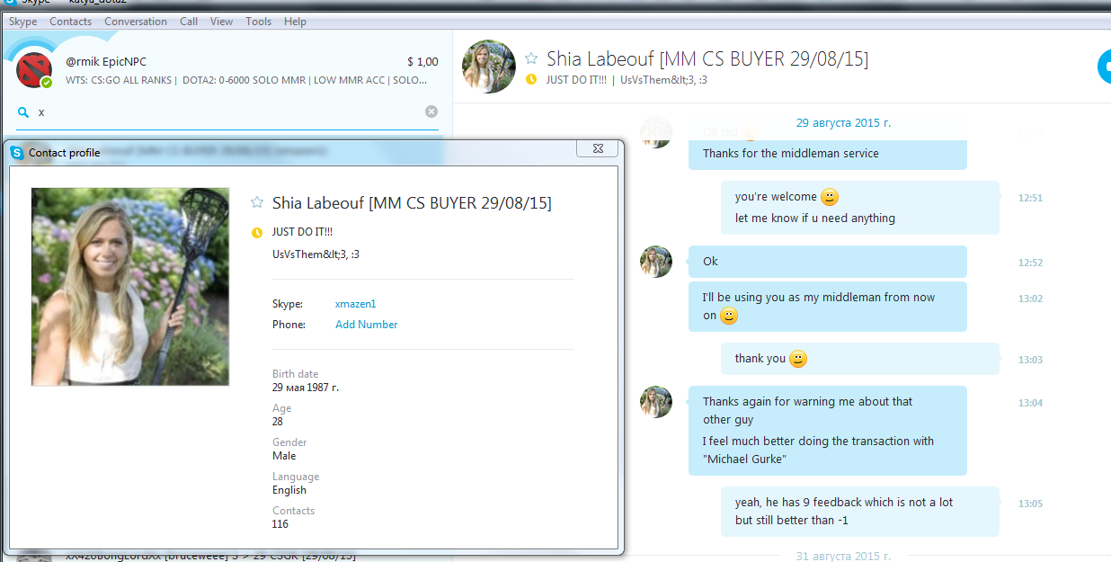
Task: Toggle favorite star in Contact profile
Action: point(257,202)
